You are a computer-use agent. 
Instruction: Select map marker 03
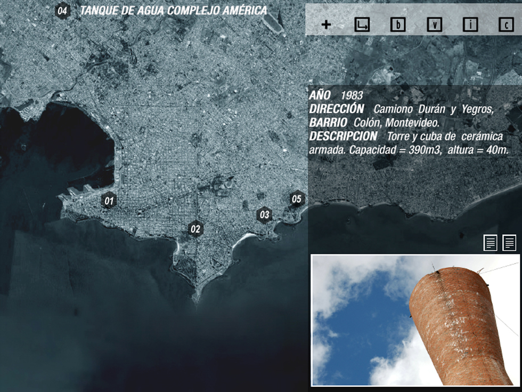click(264, 214)
